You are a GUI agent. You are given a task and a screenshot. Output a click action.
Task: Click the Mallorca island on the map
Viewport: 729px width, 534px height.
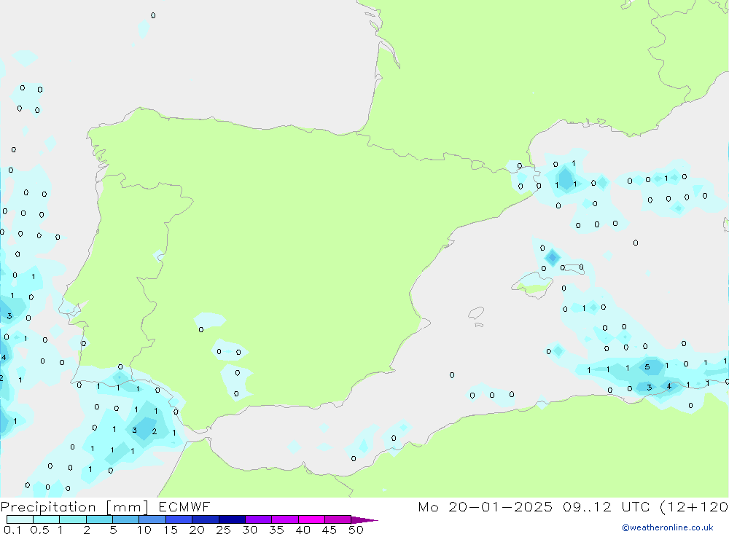pos(532,281)
